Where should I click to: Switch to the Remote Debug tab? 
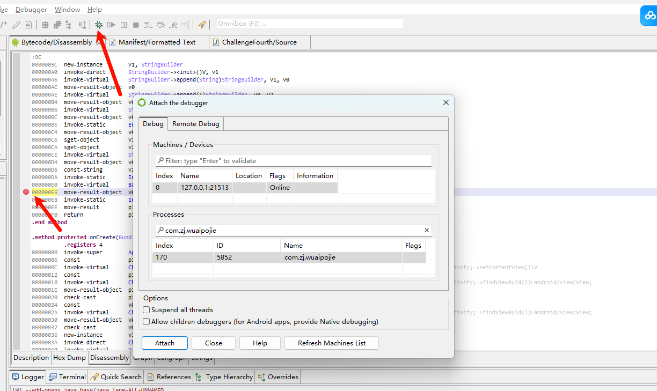(195, 123)
